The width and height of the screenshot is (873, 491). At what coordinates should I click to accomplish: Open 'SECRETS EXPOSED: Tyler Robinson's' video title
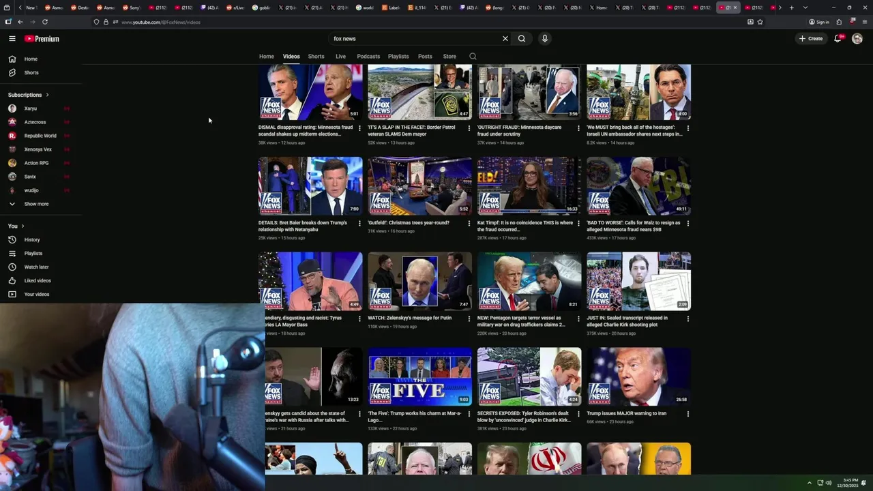[x=524, y=417]
